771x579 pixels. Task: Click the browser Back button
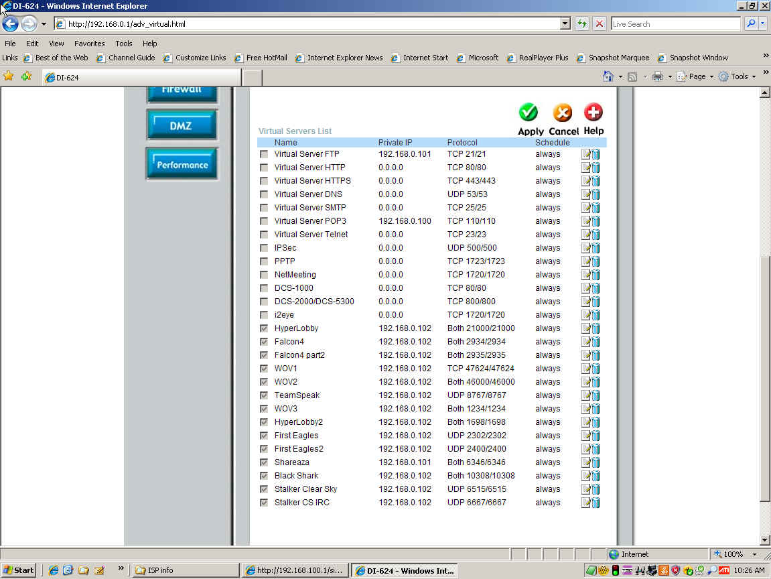(x=10, y=23)
